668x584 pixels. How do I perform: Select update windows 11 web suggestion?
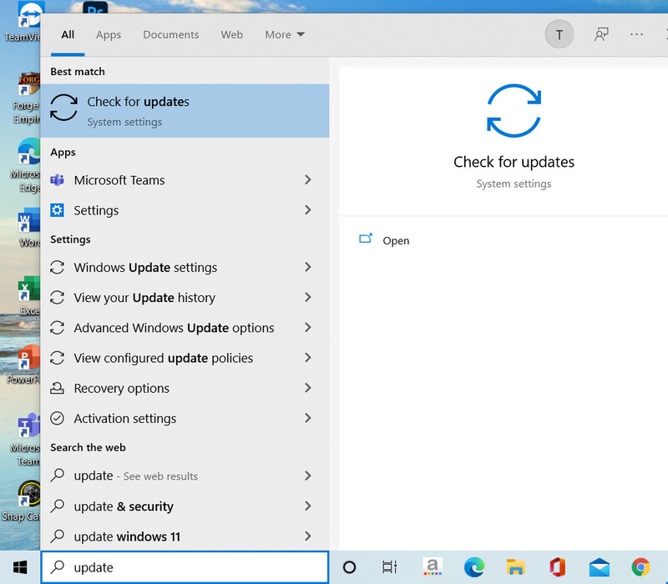click(x=185, y=536)
